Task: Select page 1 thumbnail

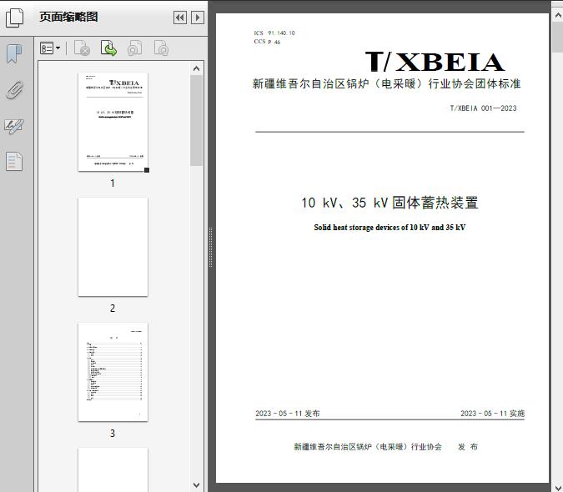Action: (x=113, y=122)
